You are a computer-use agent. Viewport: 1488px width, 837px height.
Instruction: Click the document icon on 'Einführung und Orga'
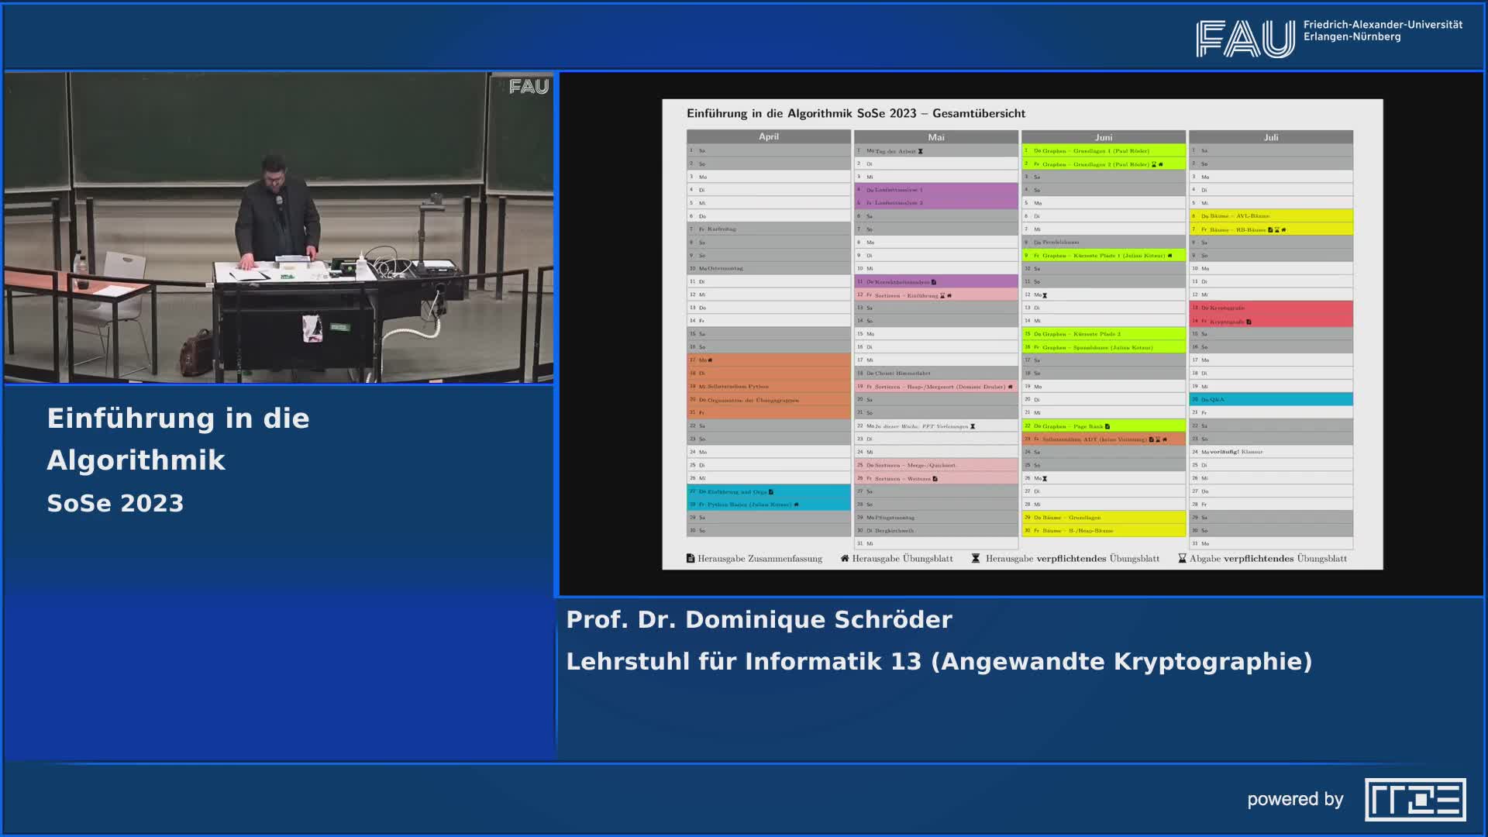(770, 491)
